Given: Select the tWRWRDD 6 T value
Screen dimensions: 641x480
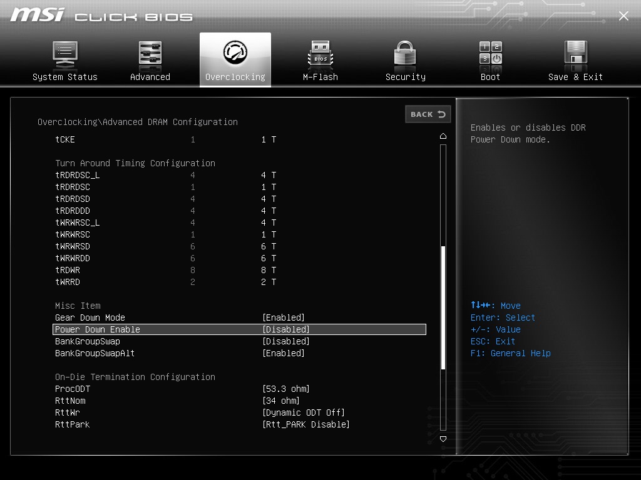Looking at the screenshot, I should point(269,258).
